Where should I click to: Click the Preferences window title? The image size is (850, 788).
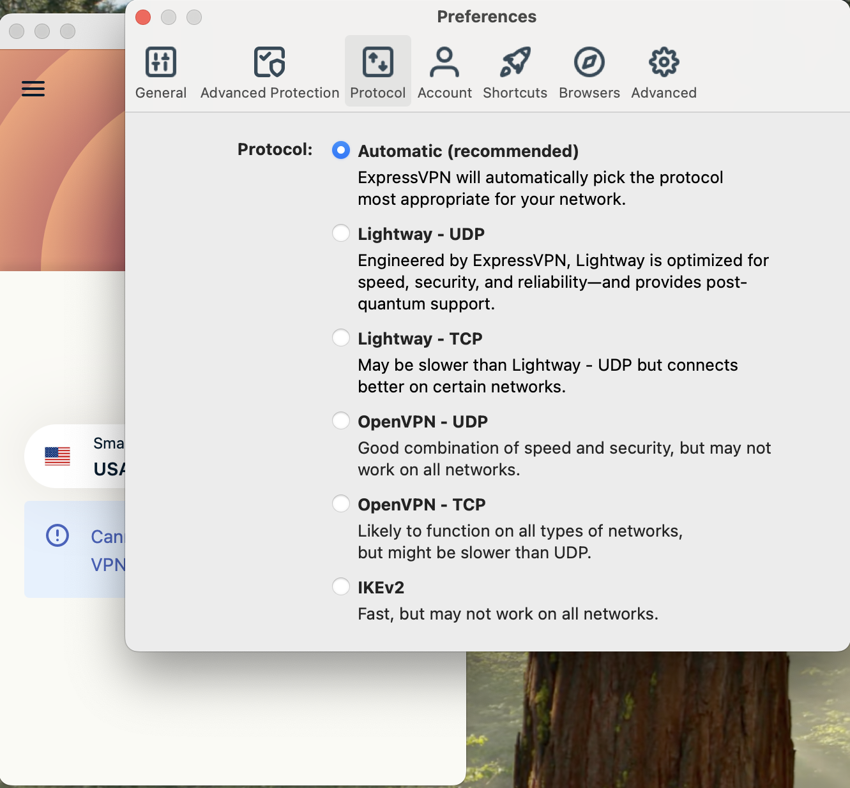coord(487,17)
